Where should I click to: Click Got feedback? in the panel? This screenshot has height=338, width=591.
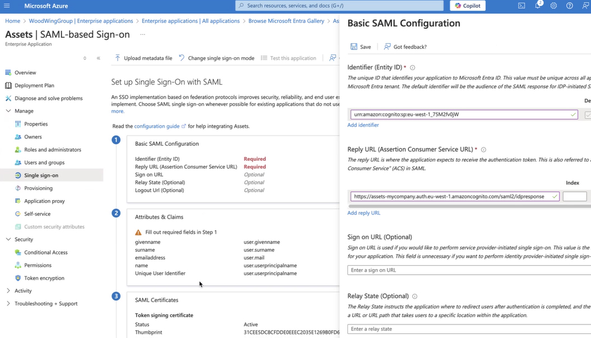click(x=405, y=47)
